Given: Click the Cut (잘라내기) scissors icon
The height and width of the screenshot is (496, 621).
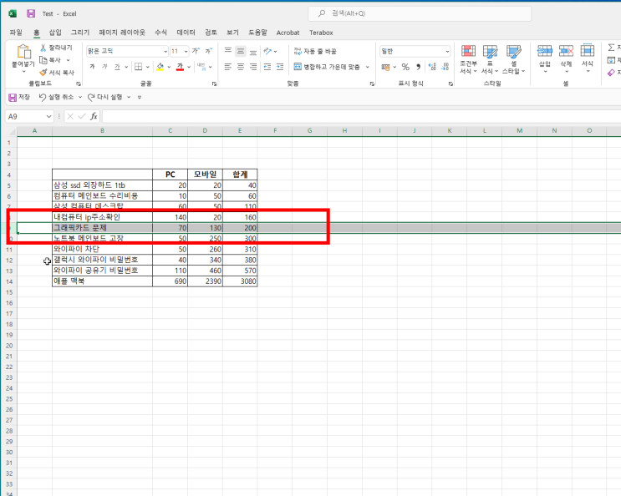Looking at the screenshot, I should click(43, 48).
